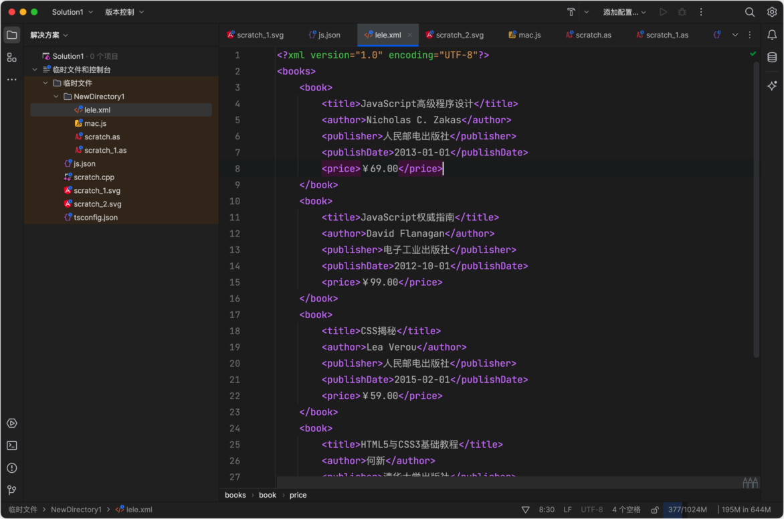
Task: Close the lele.xml tab
Action: point(410,35)
